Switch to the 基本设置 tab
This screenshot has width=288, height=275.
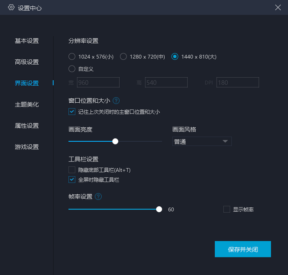[x=27, y=41]
